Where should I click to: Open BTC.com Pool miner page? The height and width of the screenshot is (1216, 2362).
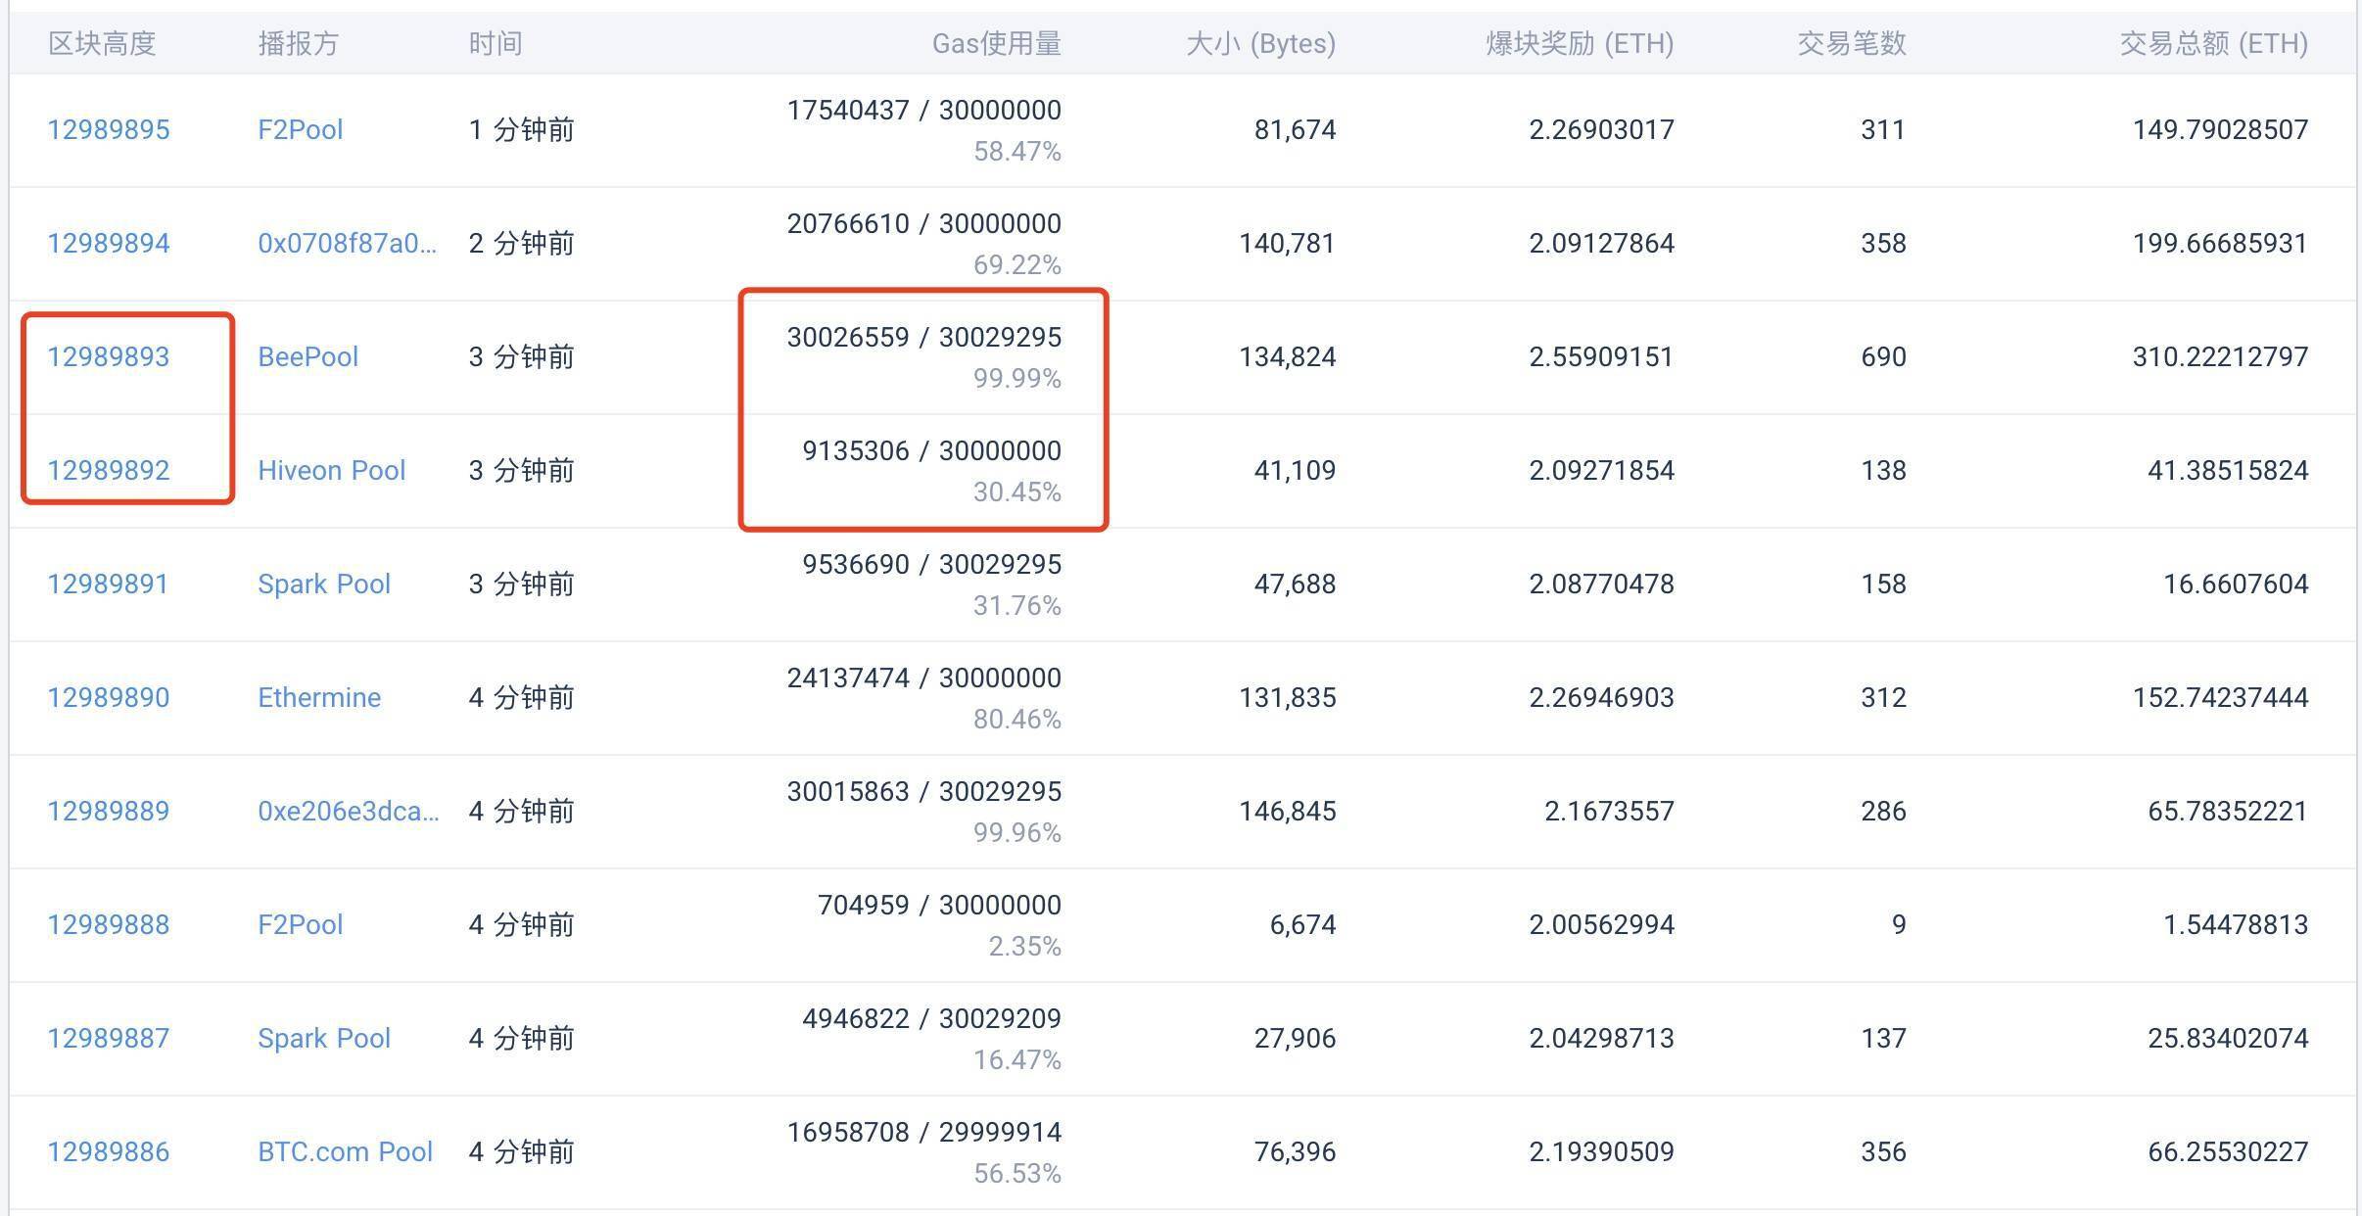pyautogui.click(x=345, y=1151)
